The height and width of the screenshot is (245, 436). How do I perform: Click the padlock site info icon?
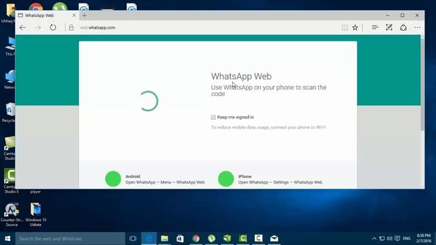pyautogui.click(x=71, y=27)
